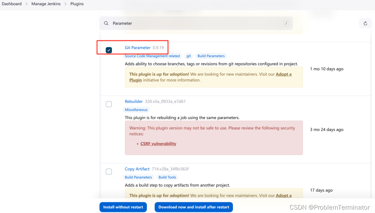Open Adopt a link in Copy Artifact notice
Image resolution: width=375 pixels, height=213 pixels.
coord(284,195)
